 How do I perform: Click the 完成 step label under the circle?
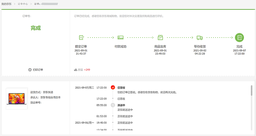click(x=239, y=46)
